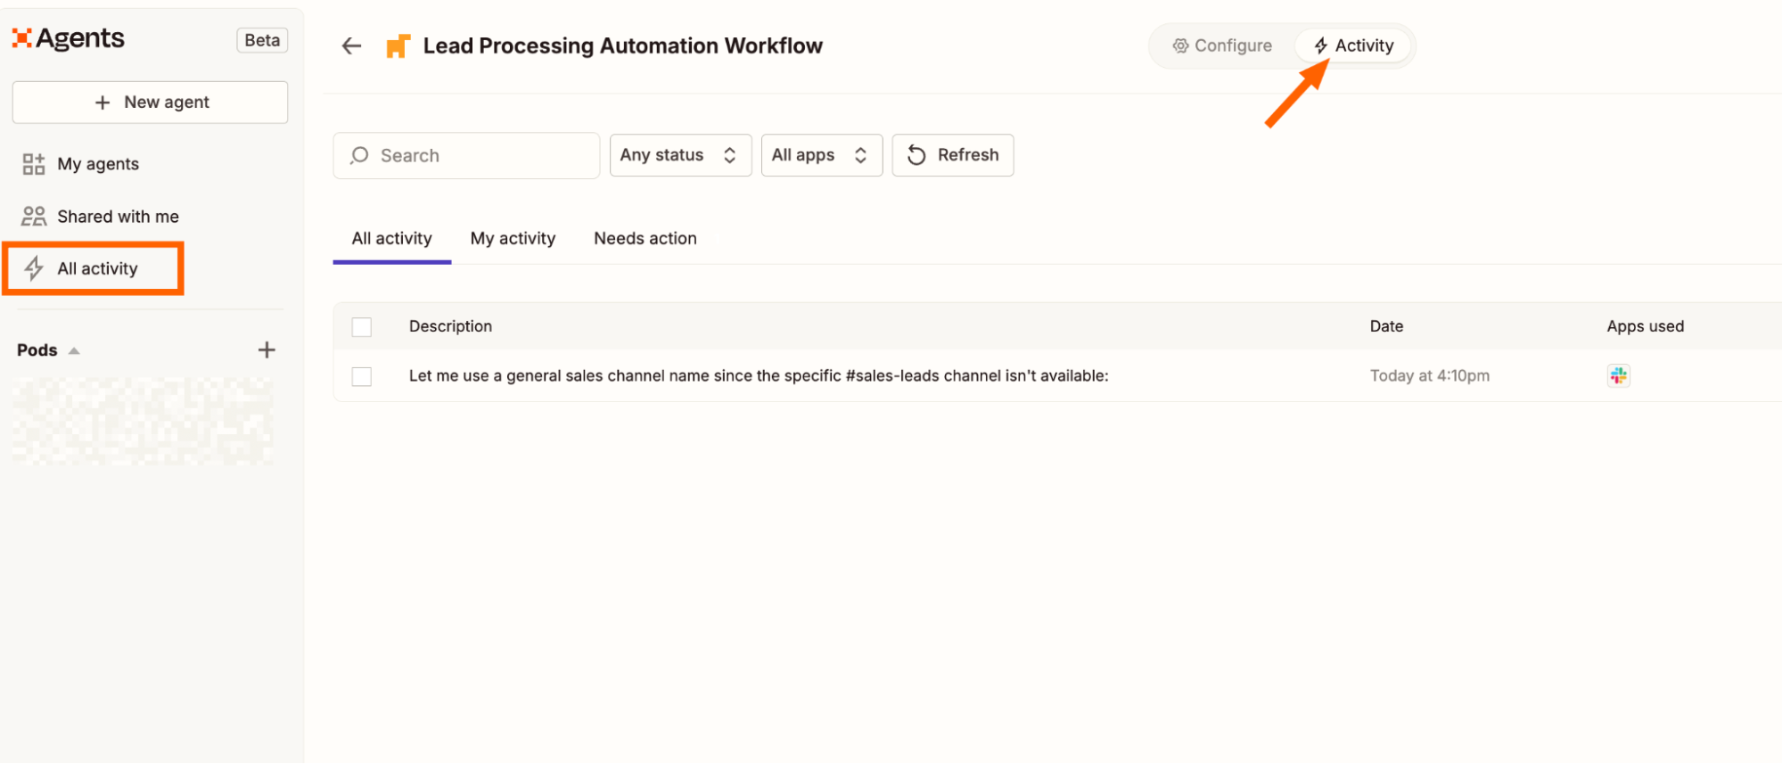Switch to the Configure tab
Image resolution: width=1782 pixels, height=764 pixels.
point(1222,45)
